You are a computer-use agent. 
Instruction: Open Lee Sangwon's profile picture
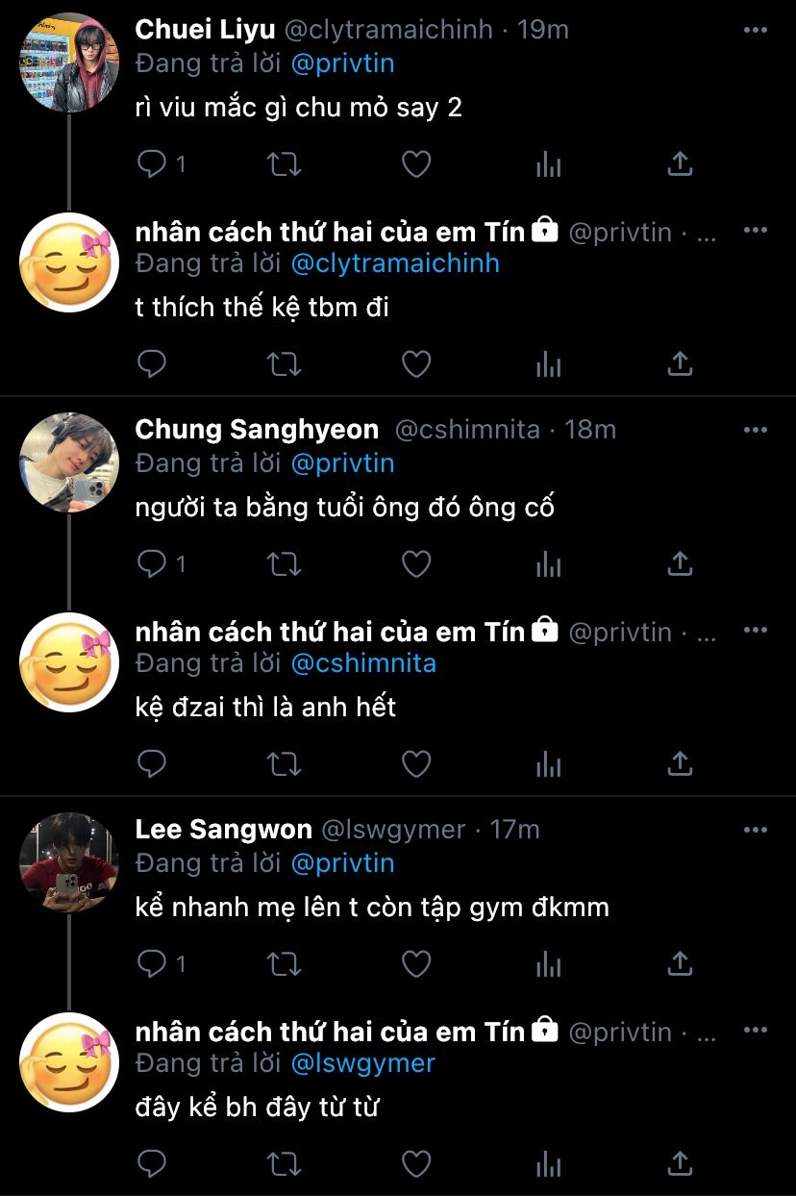tap(69, 862)
